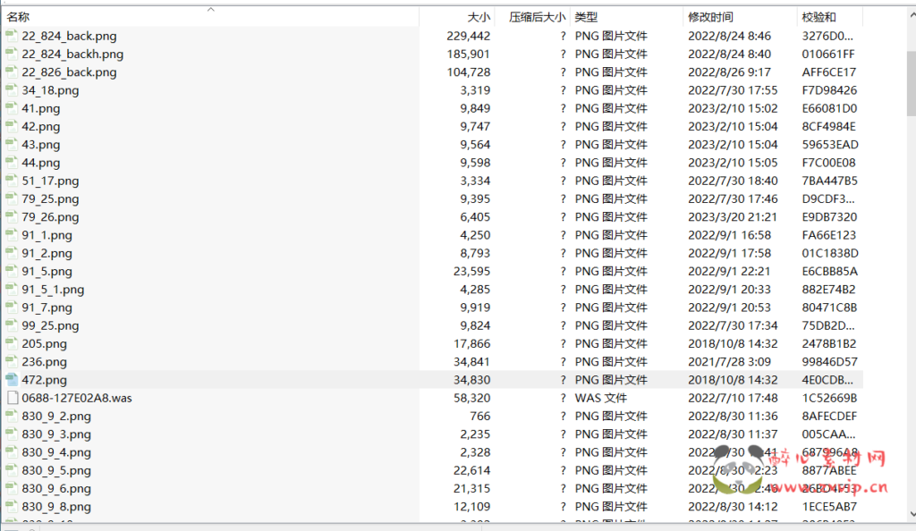The image size is (916, 531).
Task: Select the 22_826_back.png file name
Action: (x=69, y=72)
